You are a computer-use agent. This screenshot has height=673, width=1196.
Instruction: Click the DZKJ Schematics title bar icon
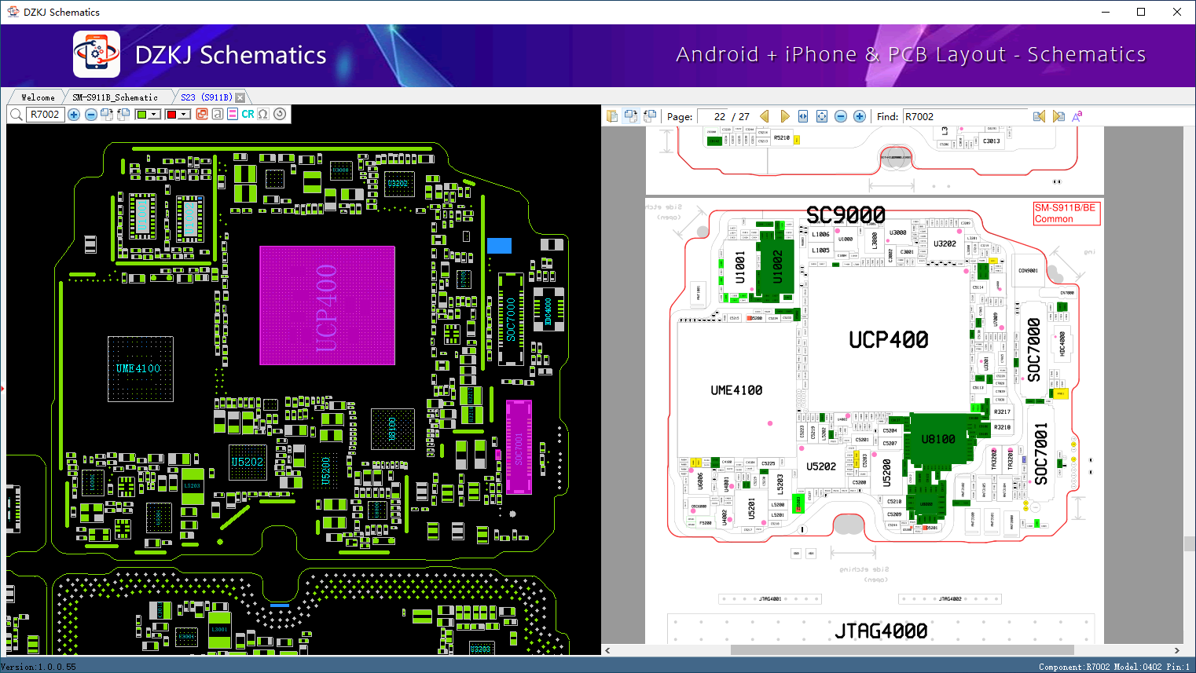pos(13,12)
